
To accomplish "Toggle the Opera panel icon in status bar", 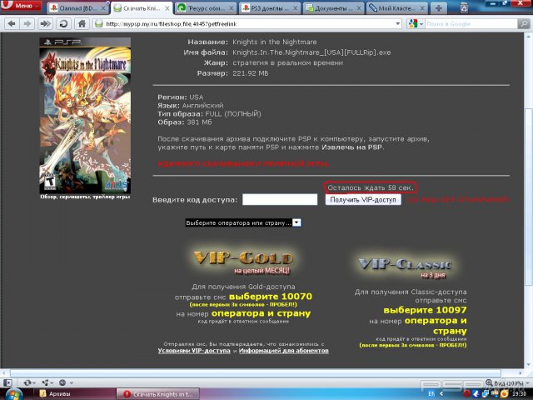I will click(7, 381).
